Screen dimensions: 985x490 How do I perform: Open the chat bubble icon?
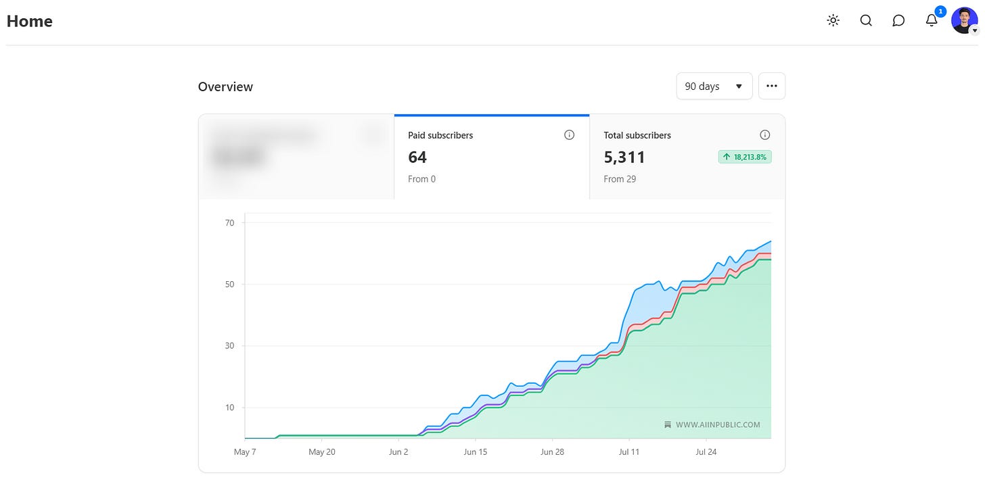click(x=898, y=20)
